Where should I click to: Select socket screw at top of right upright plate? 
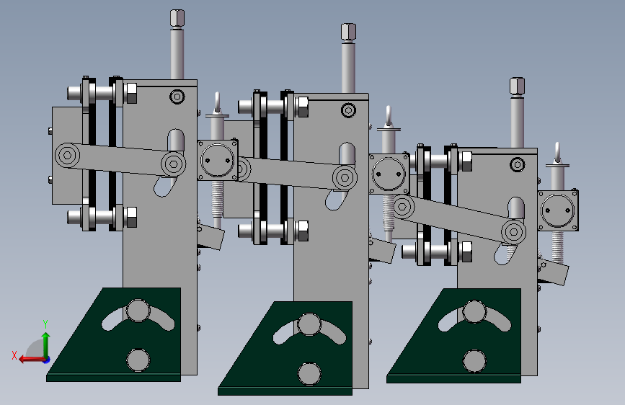pos(517,164)
